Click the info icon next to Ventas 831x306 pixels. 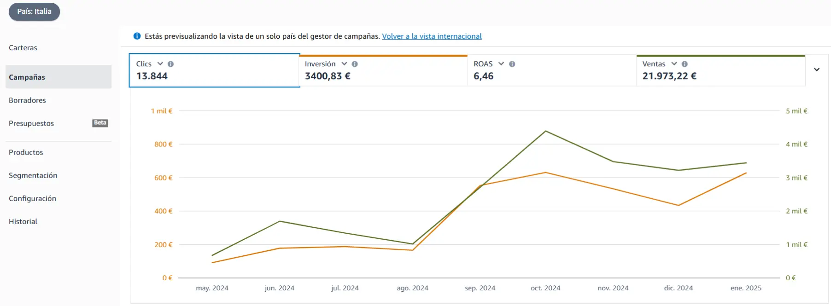685,64
